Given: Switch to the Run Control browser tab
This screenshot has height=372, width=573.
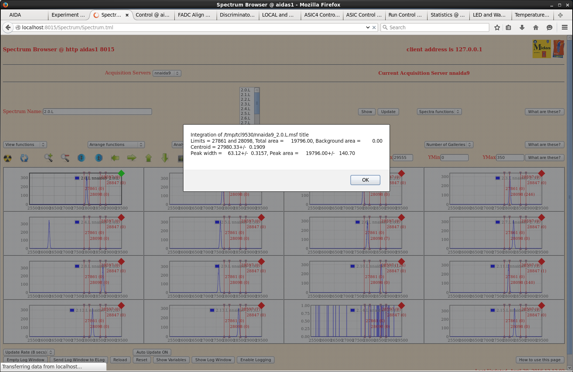Looking at the screenshot, I should coord(405,15).
